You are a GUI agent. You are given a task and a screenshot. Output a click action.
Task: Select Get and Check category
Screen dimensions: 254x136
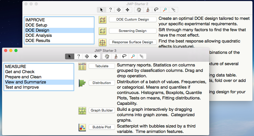coord(20,72)
